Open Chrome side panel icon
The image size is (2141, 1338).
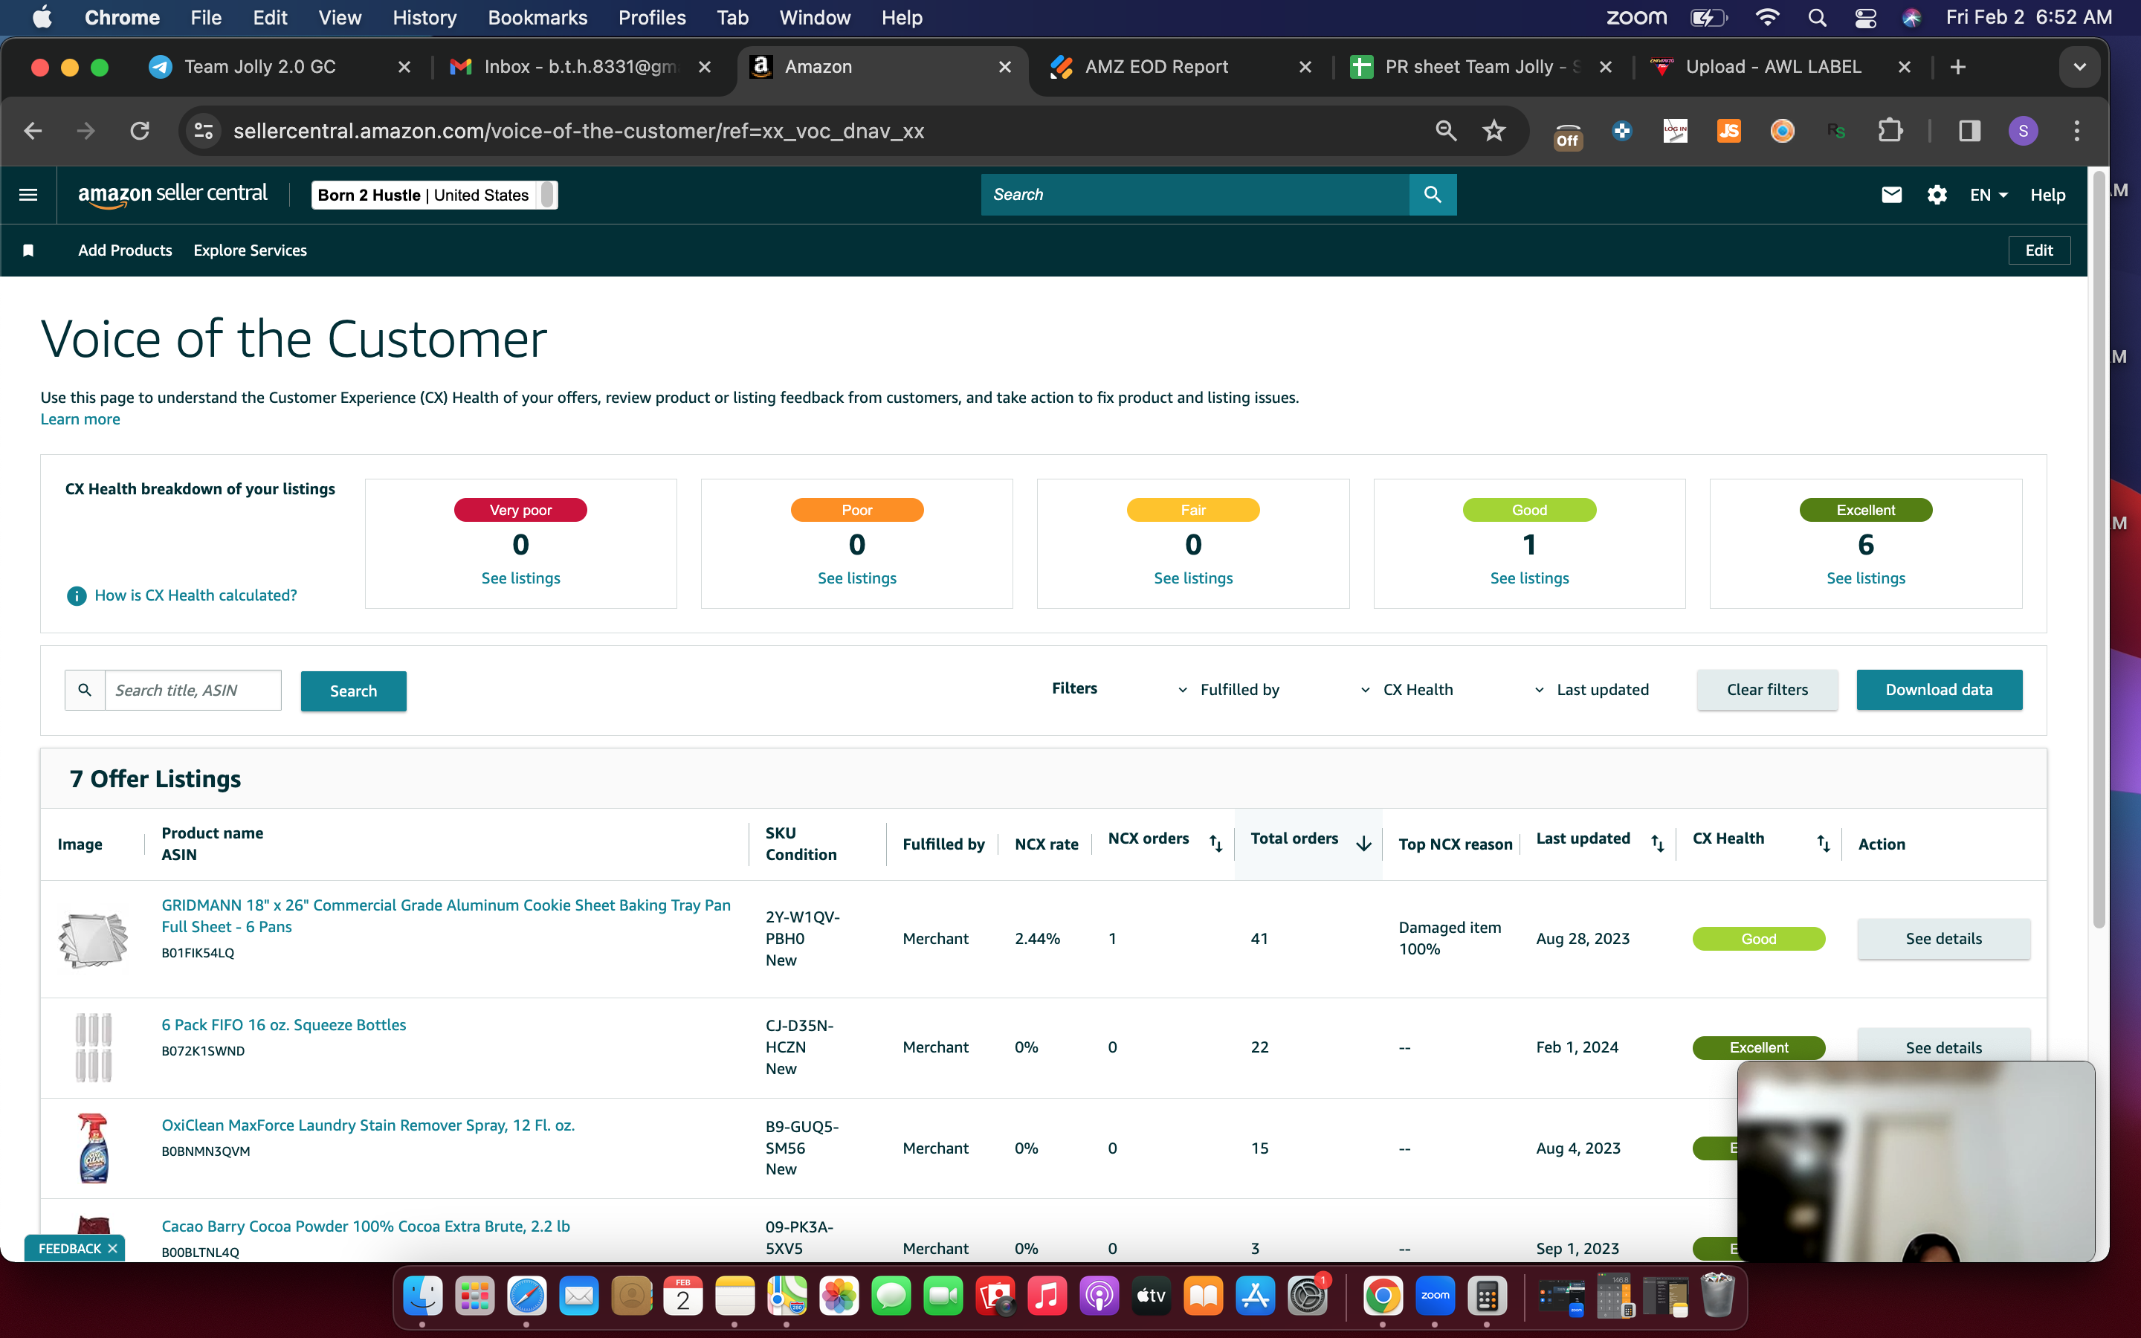[1969, 131]
